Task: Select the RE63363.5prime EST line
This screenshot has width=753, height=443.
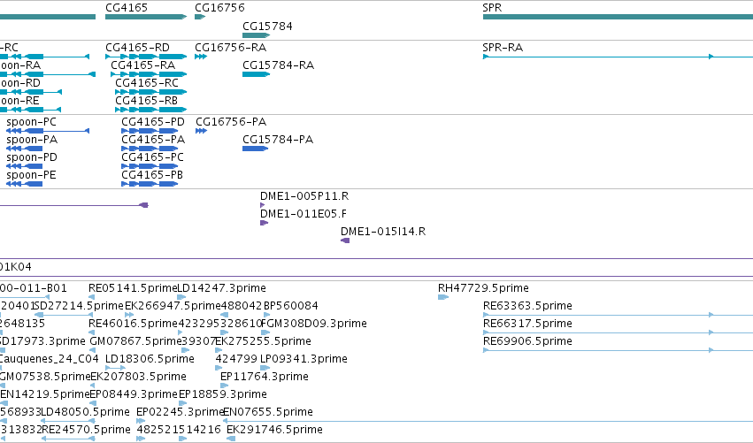Action: (x=618, y=316)
